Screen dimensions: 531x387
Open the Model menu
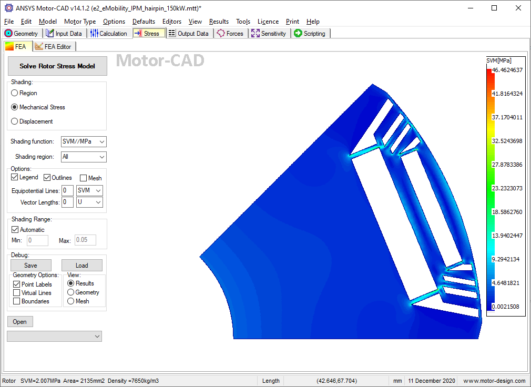[48, 22]
